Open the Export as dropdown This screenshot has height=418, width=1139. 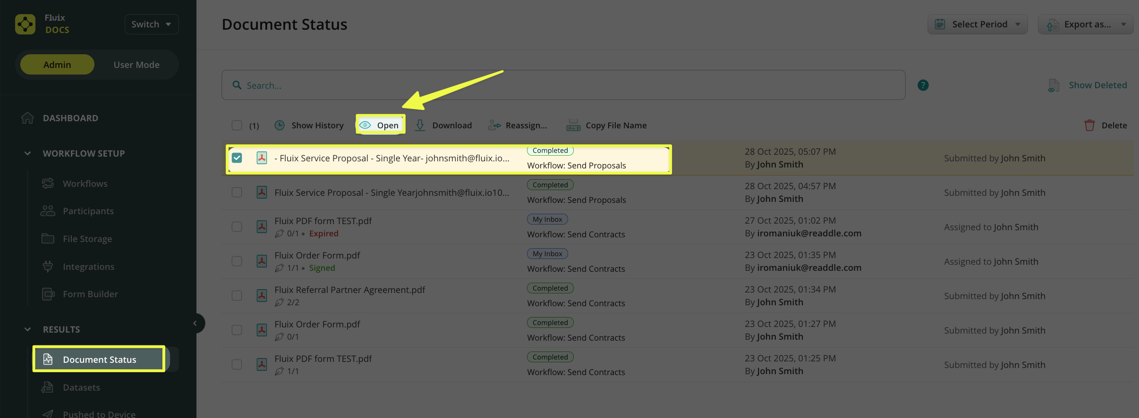coord(1086,25)
